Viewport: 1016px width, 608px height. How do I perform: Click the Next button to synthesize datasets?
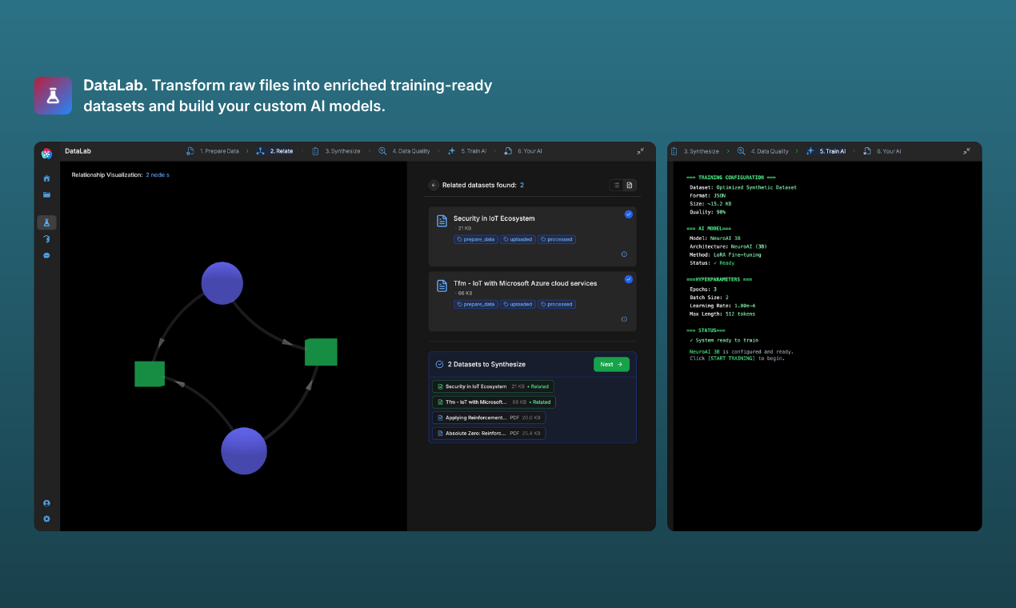click(611, 364)
